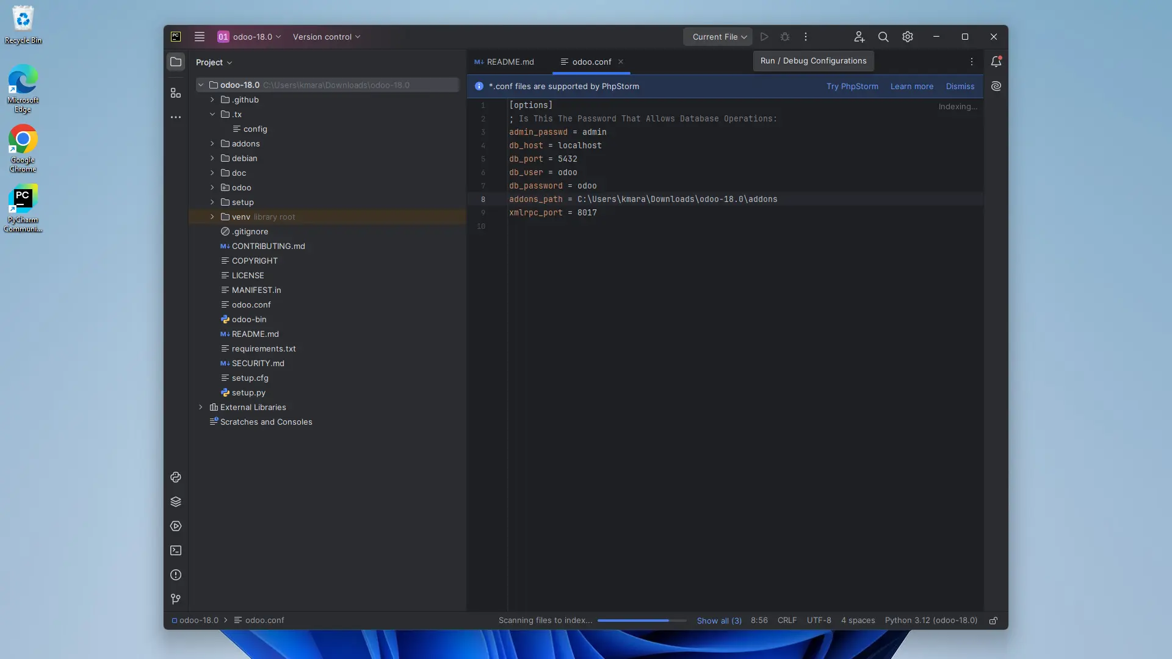Open the Git version control tool window
The height and width of the screenshot is (659, 1172).
(x=176, y=599)
